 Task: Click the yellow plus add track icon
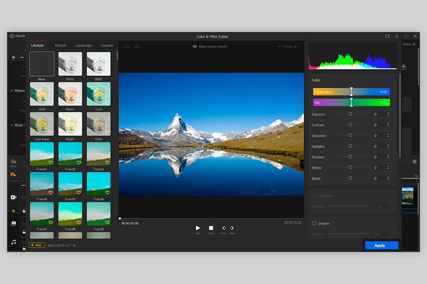point(13,211)
